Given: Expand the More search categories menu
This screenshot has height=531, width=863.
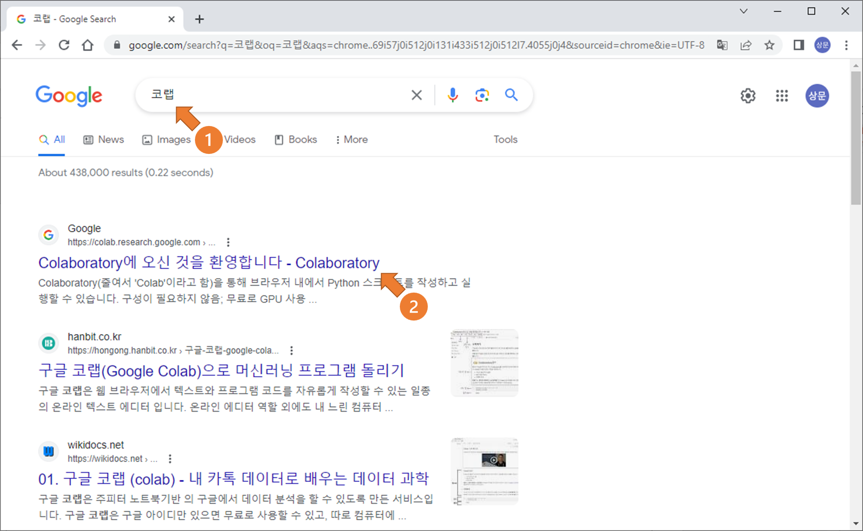Looking at the screenshot, I should coord(352,140).
